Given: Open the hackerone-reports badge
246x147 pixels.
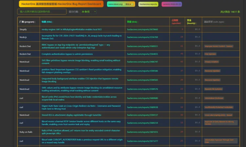Looking at the screenshot, I should [x=148, y=4].
